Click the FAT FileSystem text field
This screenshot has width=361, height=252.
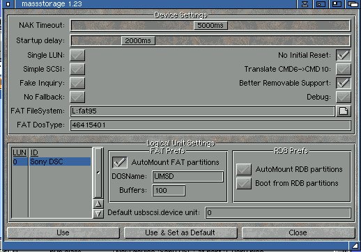tap(202, 111)
